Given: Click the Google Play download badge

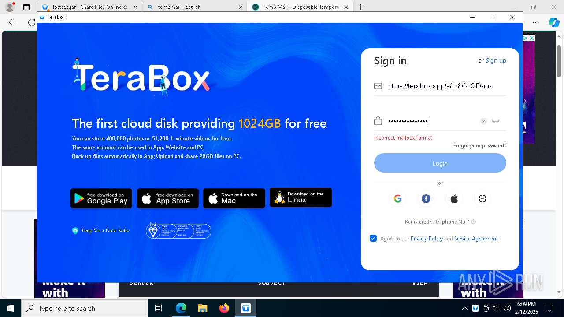Looking at the screenshot, I should [x=101, y=198].
